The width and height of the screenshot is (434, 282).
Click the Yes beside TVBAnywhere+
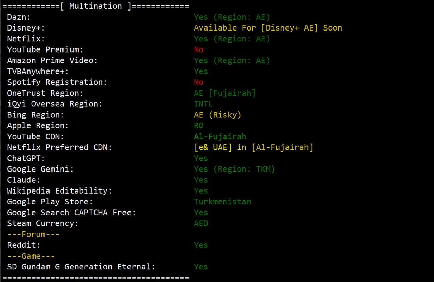point(201,71)
